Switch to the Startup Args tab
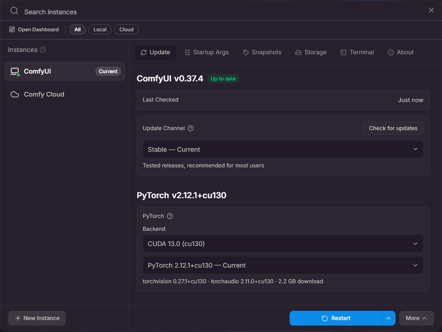Viewport: 442px width, 332px height. tap(207, 52)
